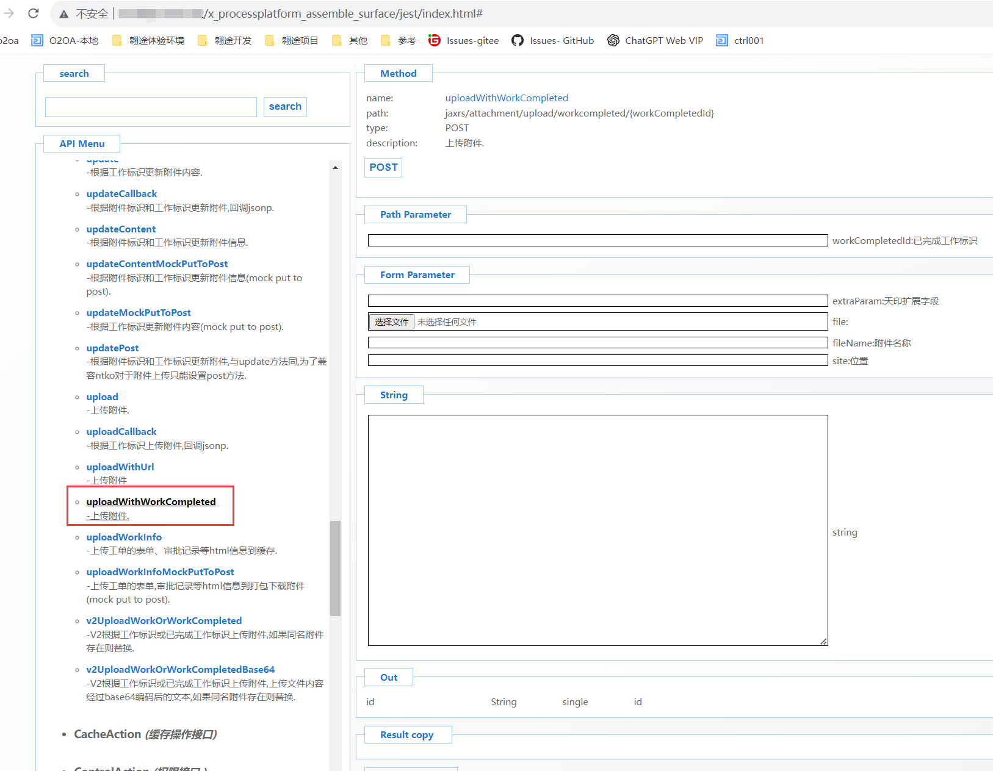The image size is (993, 771).
Task: Open the Issues- GitHub bookmark
Action: pyautogui.click(x=553, y=41)
